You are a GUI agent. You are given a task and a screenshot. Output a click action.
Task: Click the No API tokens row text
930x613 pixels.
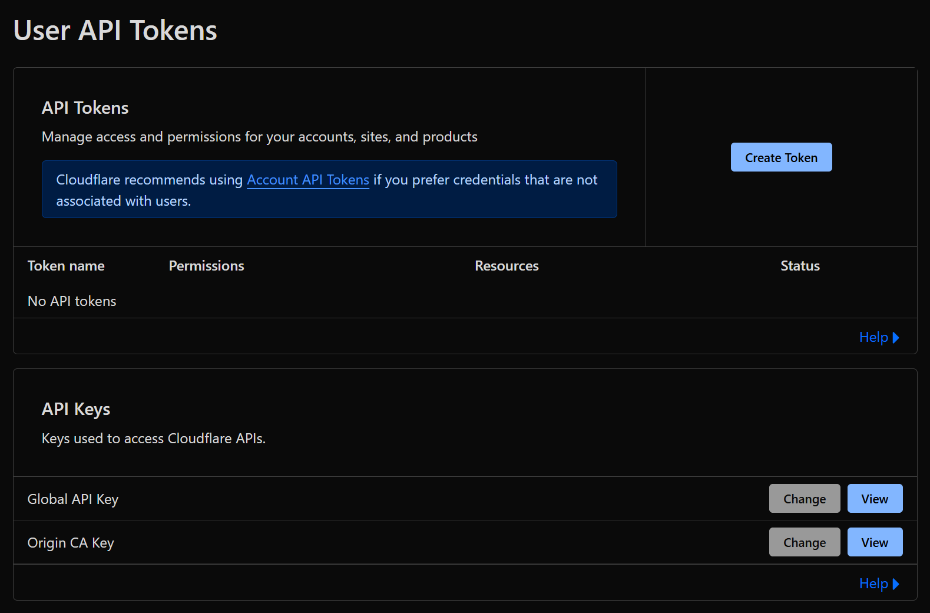pyautogui.click(x=72, y=301)
